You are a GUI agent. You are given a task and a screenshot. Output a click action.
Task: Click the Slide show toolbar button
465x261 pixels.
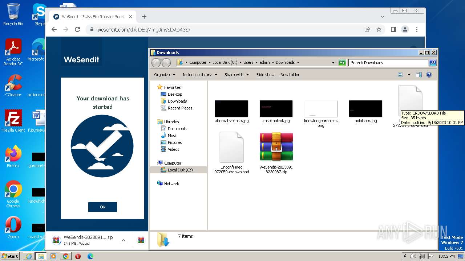265,75
